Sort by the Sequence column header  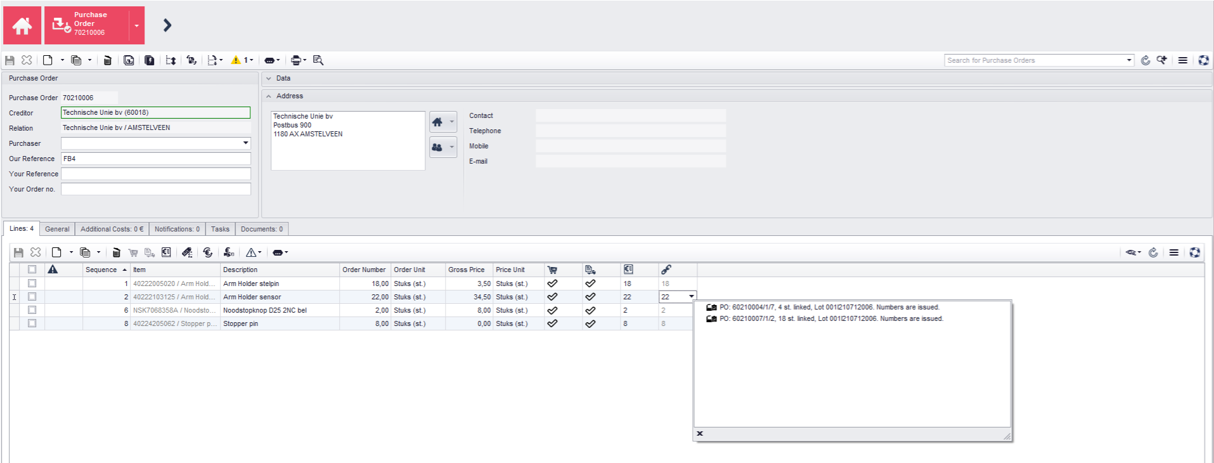pyautogui.click(x=106, y=270)
